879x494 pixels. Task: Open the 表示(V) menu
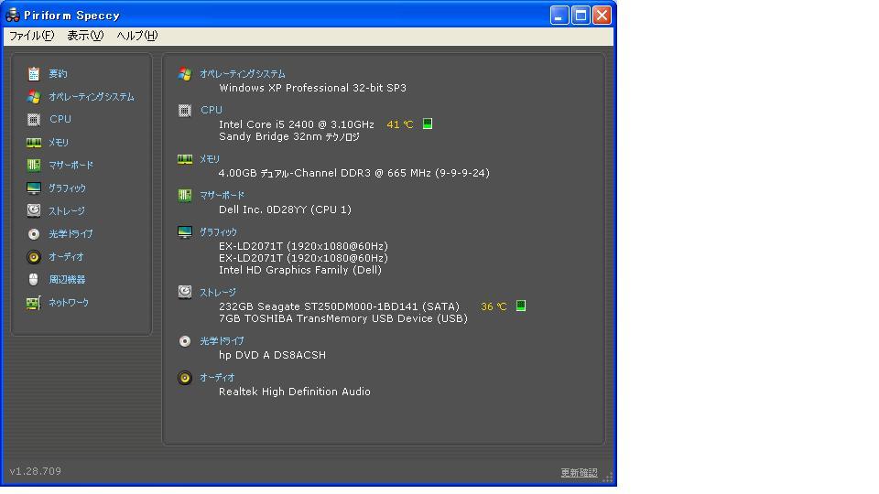pyautogui.click(x=85, y=36)
